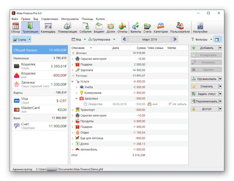234x181 pixels.
Task: Click the Переименовать button
Action: coord(205,101)
